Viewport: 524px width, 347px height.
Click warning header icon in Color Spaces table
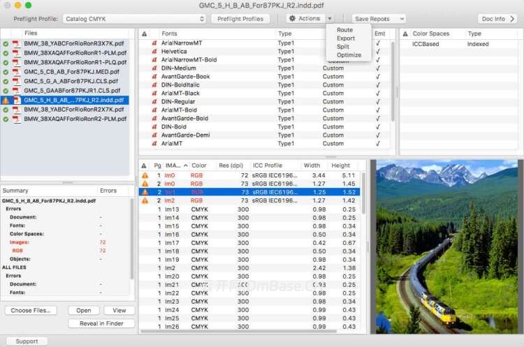[x=405, y=34]
